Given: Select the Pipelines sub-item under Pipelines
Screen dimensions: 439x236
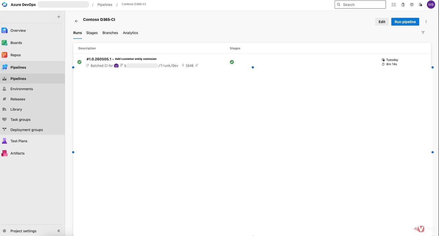Looking at the screenshot, I should [x=18, y=79].
